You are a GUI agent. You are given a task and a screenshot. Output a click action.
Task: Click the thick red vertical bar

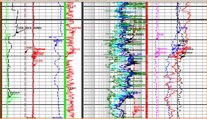click(x=147, y=59)
